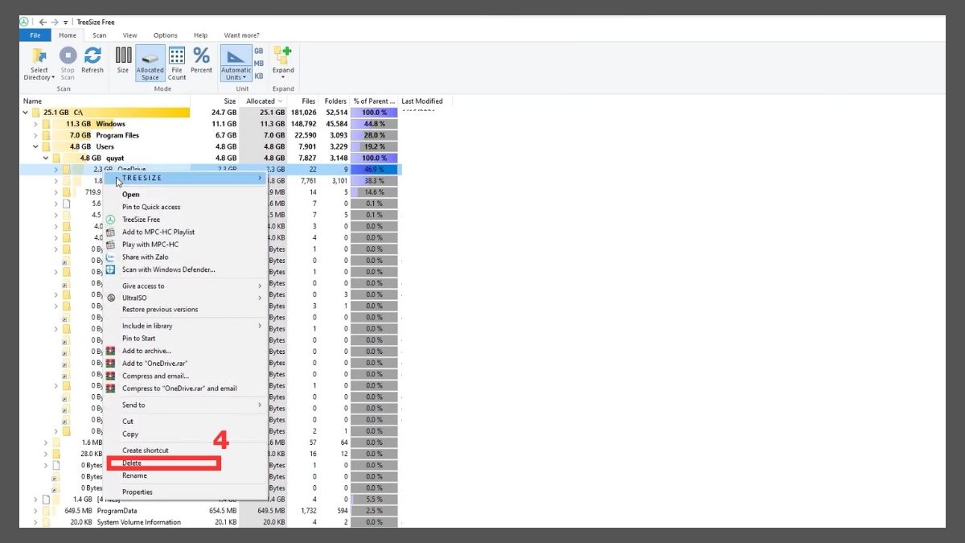The height and width of the screenshot is (543, 965).
Task: Open the quick access toolbar customize arrow
Action: (66, 23)
